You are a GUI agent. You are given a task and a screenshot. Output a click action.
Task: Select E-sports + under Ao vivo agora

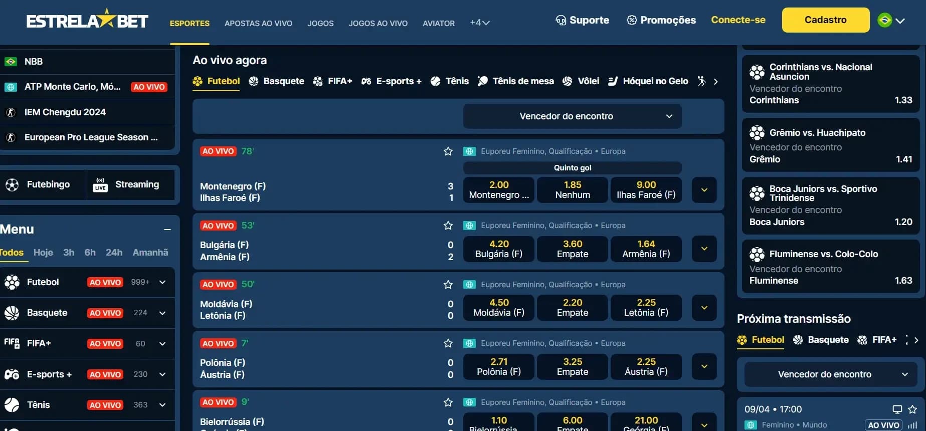tap(391, 81)
